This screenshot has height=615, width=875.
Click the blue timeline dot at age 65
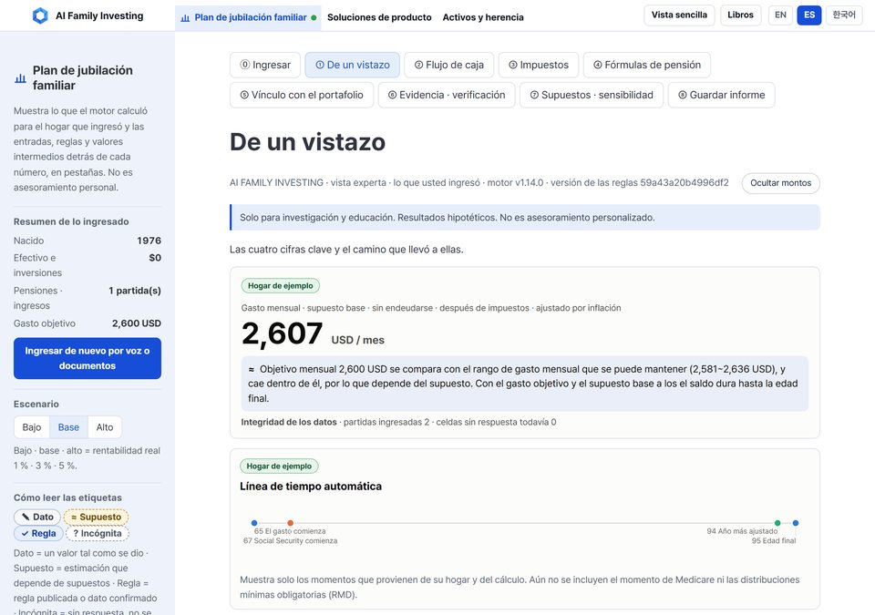(254, 523)
